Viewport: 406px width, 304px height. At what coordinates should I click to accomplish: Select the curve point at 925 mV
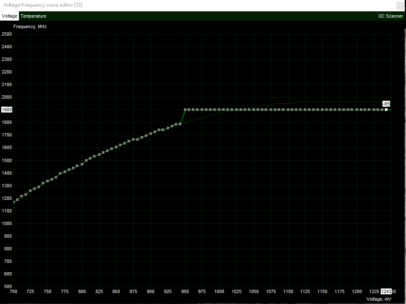coord(168,128)
